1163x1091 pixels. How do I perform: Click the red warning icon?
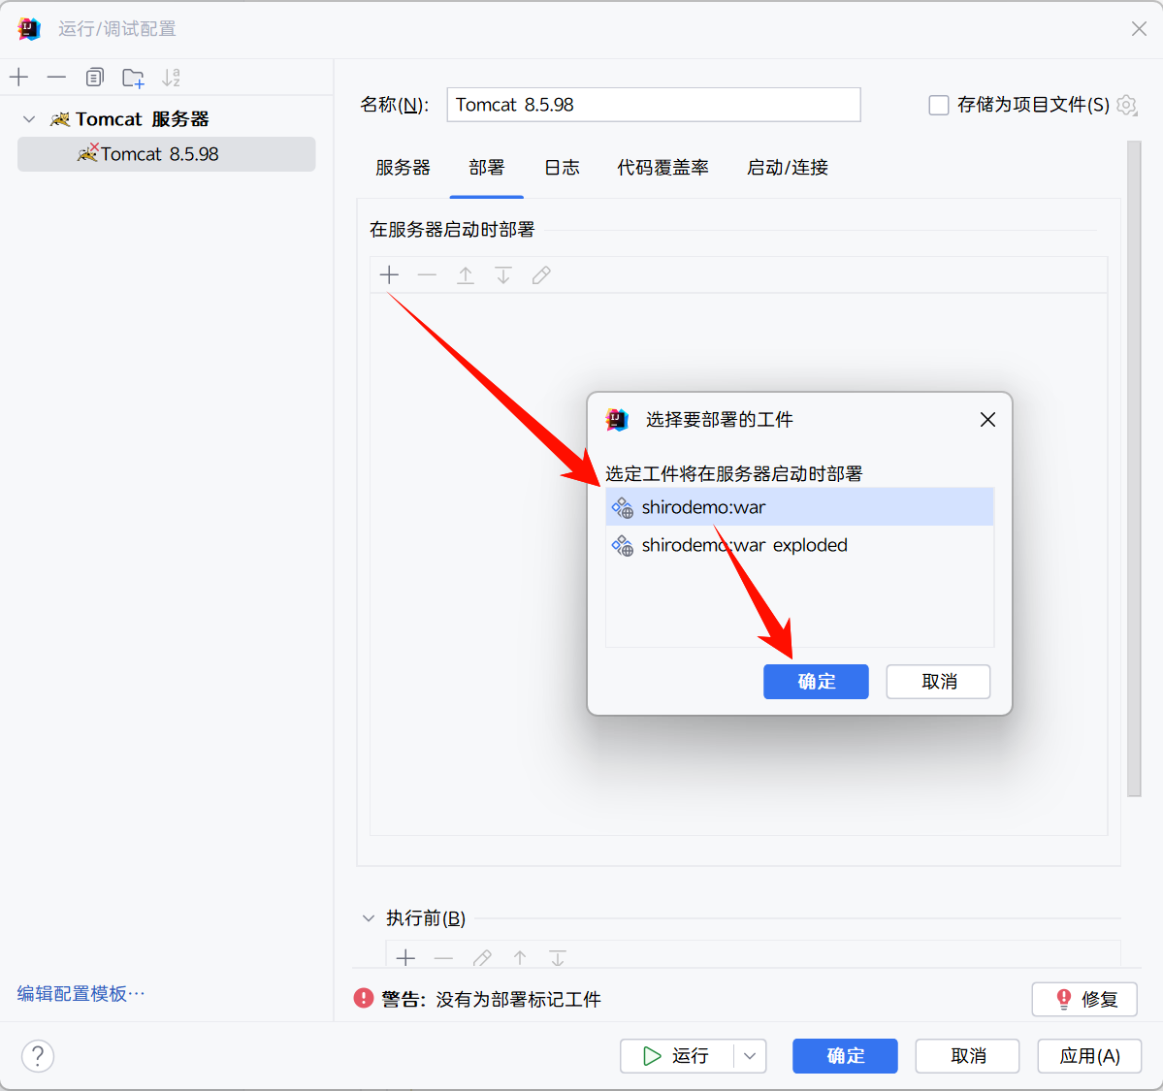(364, 998)
